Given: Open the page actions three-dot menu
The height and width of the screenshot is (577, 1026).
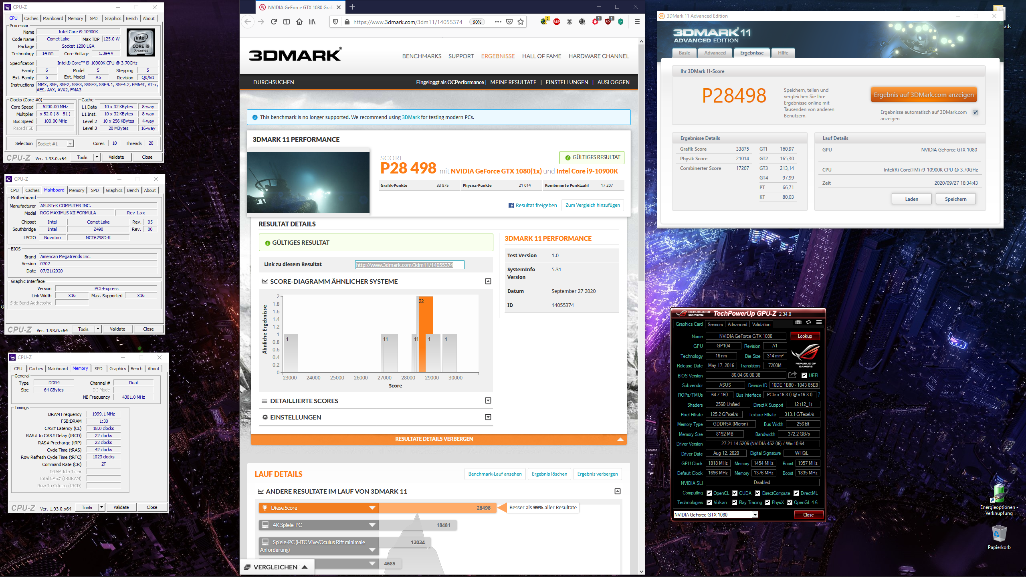Looking at the screenshot, I should (498, 22).
